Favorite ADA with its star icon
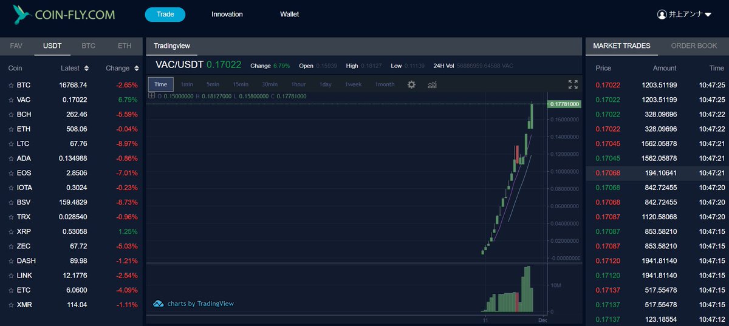This screenshot has height=326, width=729. pyautogui.click(x=11, y=158)
